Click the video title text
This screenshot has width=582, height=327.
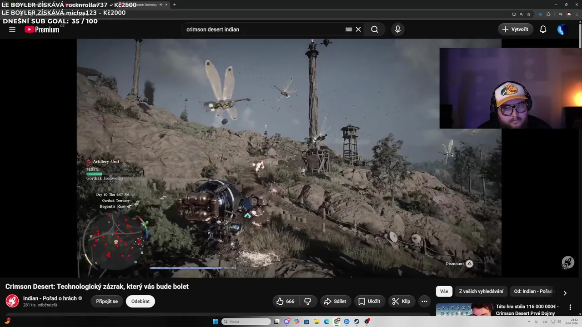coord(97,287)
